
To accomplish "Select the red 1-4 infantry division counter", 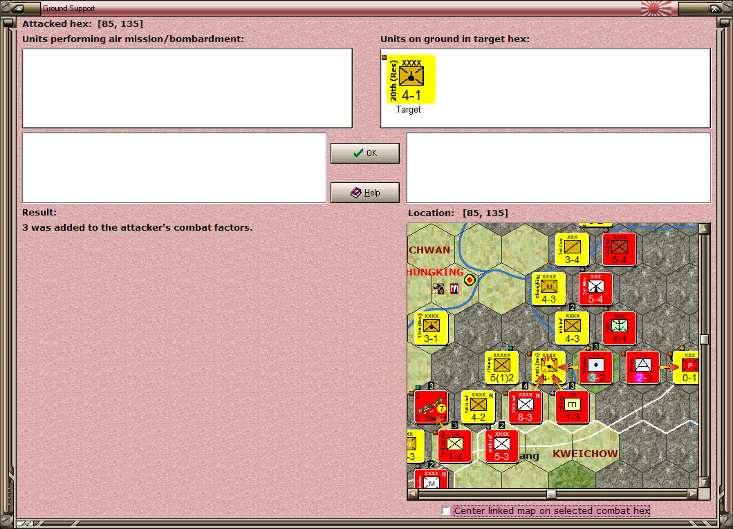I will pos(455,446).
